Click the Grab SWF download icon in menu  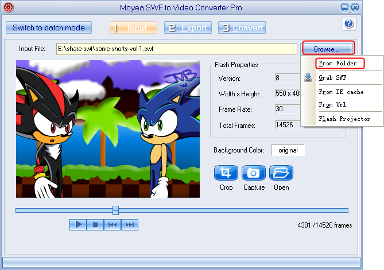point(308,77)
